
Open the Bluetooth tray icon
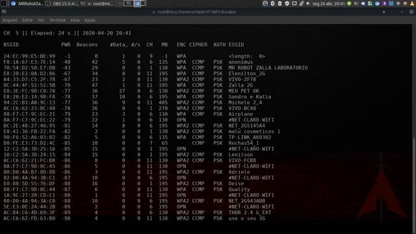[272, 3]
